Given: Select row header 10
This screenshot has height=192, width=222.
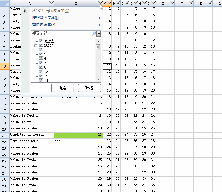Looking at the screenshot, I should click(x=5, y=66).
